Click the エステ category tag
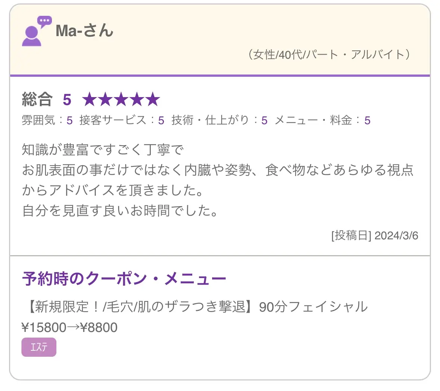440x391 pixels. coord(39,347)
